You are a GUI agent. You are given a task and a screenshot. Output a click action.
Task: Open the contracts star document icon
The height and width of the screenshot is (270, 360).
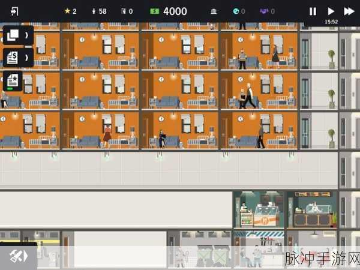click(13, 81)
